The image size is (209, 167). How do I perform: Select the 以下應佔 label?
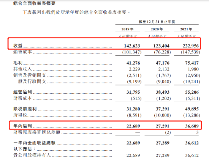click(x=24, y=149)
